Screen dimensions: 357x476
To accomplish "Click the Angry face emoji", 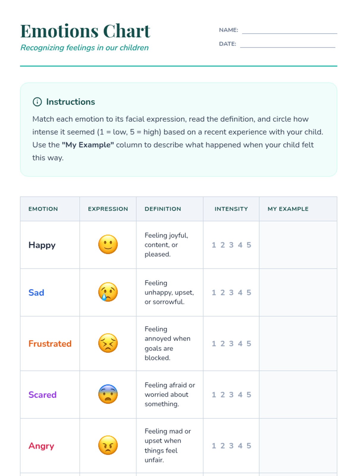I will (x=108, y=445).
